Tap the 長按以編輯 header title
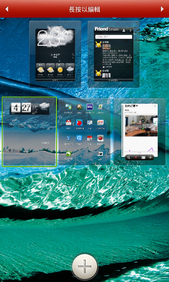 coord(84,10)
